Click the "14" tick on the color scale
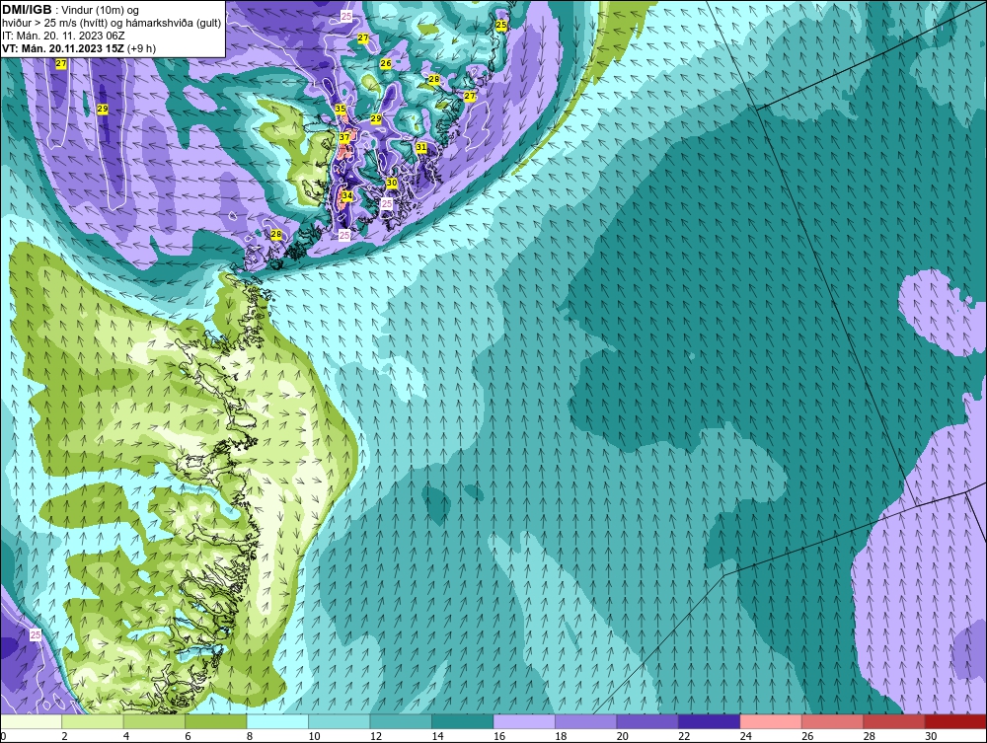 click(x=437, y=736)
